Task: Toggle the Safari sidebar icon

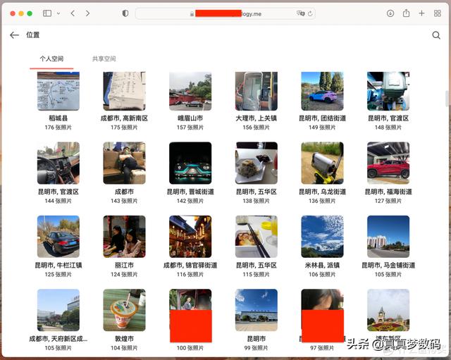Action: point(47,13)
